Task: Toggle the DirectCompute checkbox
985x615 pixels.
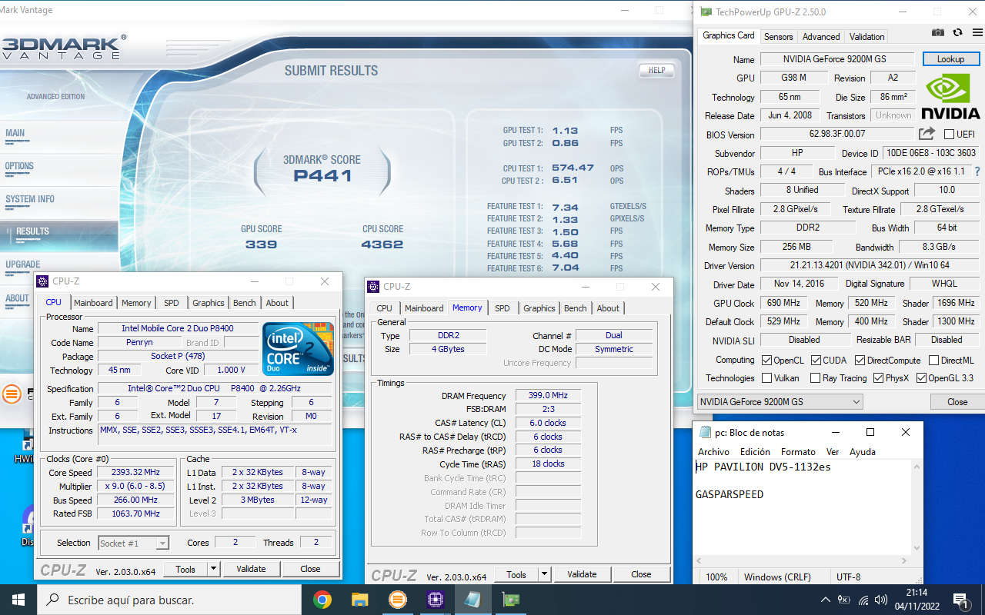Action: click(x=859, y=360)
